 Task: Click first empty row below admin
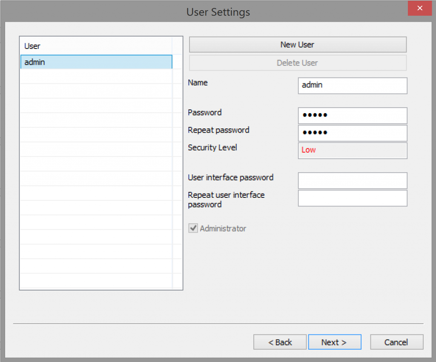click(96, 77)
